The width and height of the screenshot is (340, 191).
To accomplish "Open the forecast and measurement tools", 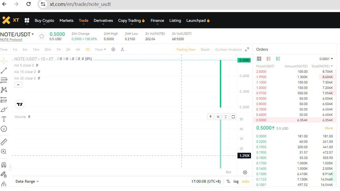I will [4, 100].
